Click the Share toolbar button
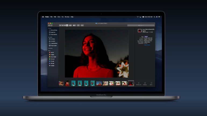 click(x=78, y=25)
